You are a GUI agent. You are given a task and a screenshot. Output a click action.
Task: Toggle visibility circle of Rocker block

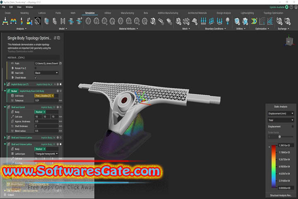60,91
